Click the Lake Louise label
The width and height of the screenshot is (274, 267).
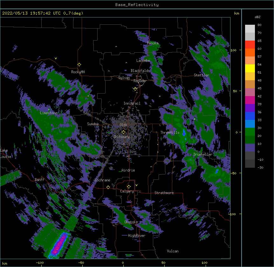point(6,153)
